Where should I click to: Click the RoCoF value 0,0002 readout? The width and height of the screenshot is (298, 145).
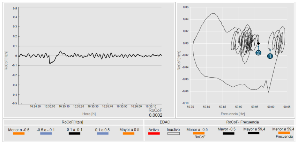(x=156, y=115)
